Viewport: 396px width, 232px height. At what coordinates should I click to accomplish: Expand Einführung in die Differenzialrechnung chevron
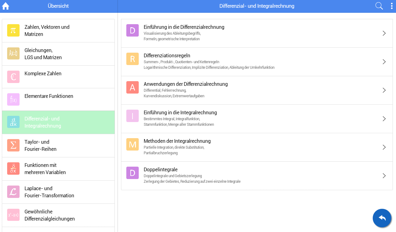click(384, 33)
